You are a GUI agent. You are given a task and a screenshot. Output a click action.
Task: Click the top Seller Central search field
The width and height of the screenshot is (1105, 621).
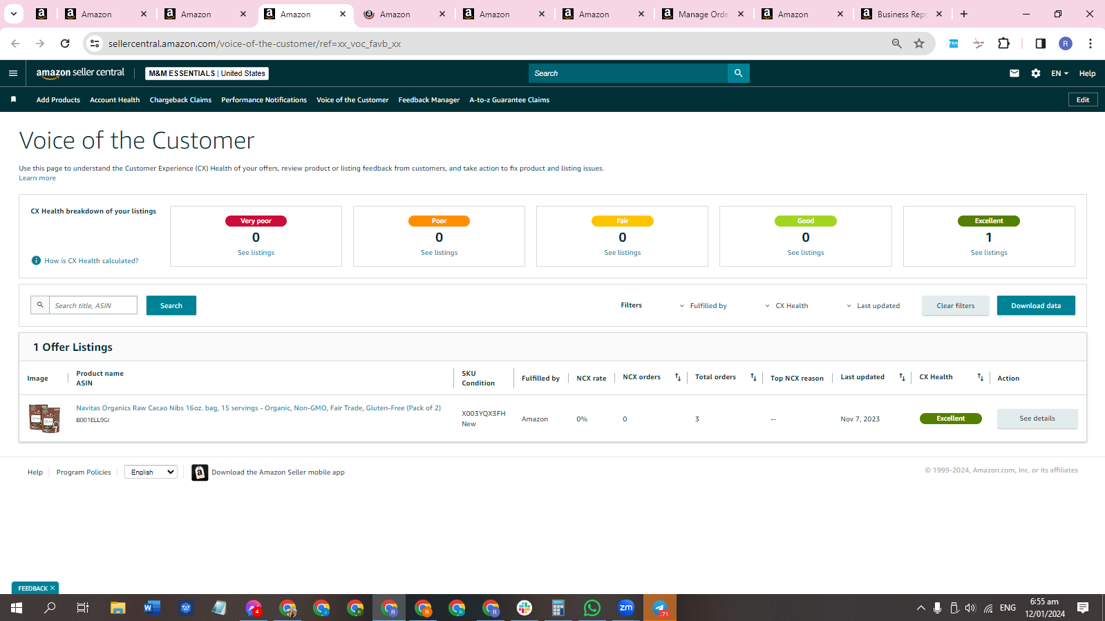tap(628, 73)
